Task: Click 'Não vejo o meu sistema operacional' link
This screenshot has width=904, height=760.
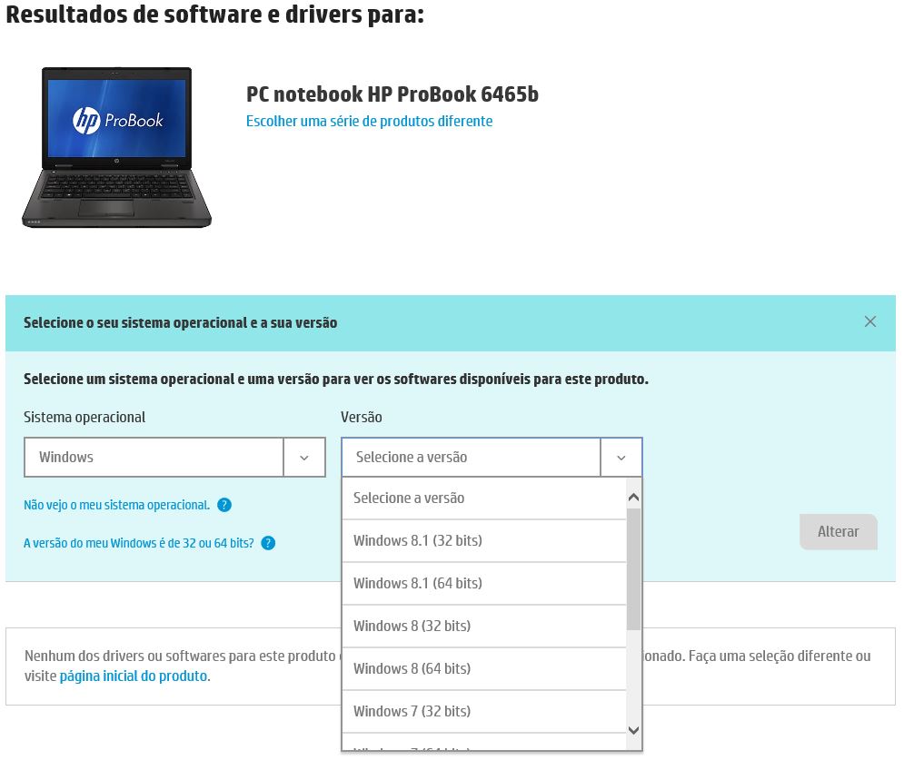Action: 116,506
